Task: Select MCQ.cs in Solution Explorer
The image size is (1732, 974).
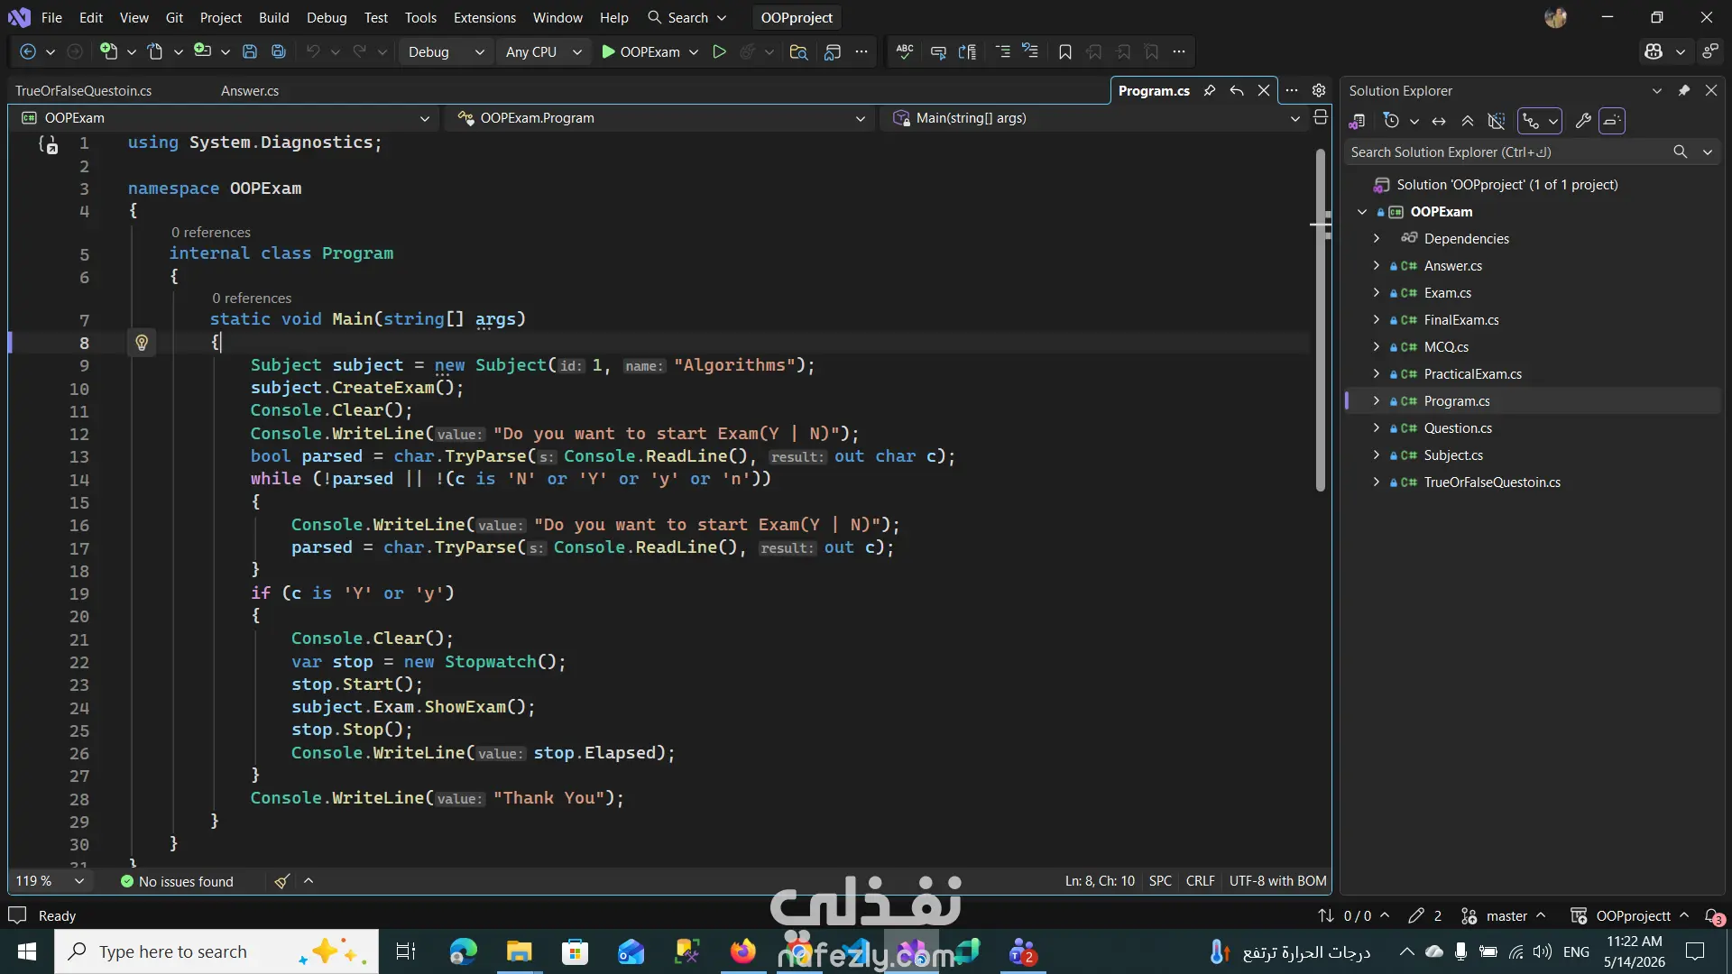Action: pos(1446,347)
